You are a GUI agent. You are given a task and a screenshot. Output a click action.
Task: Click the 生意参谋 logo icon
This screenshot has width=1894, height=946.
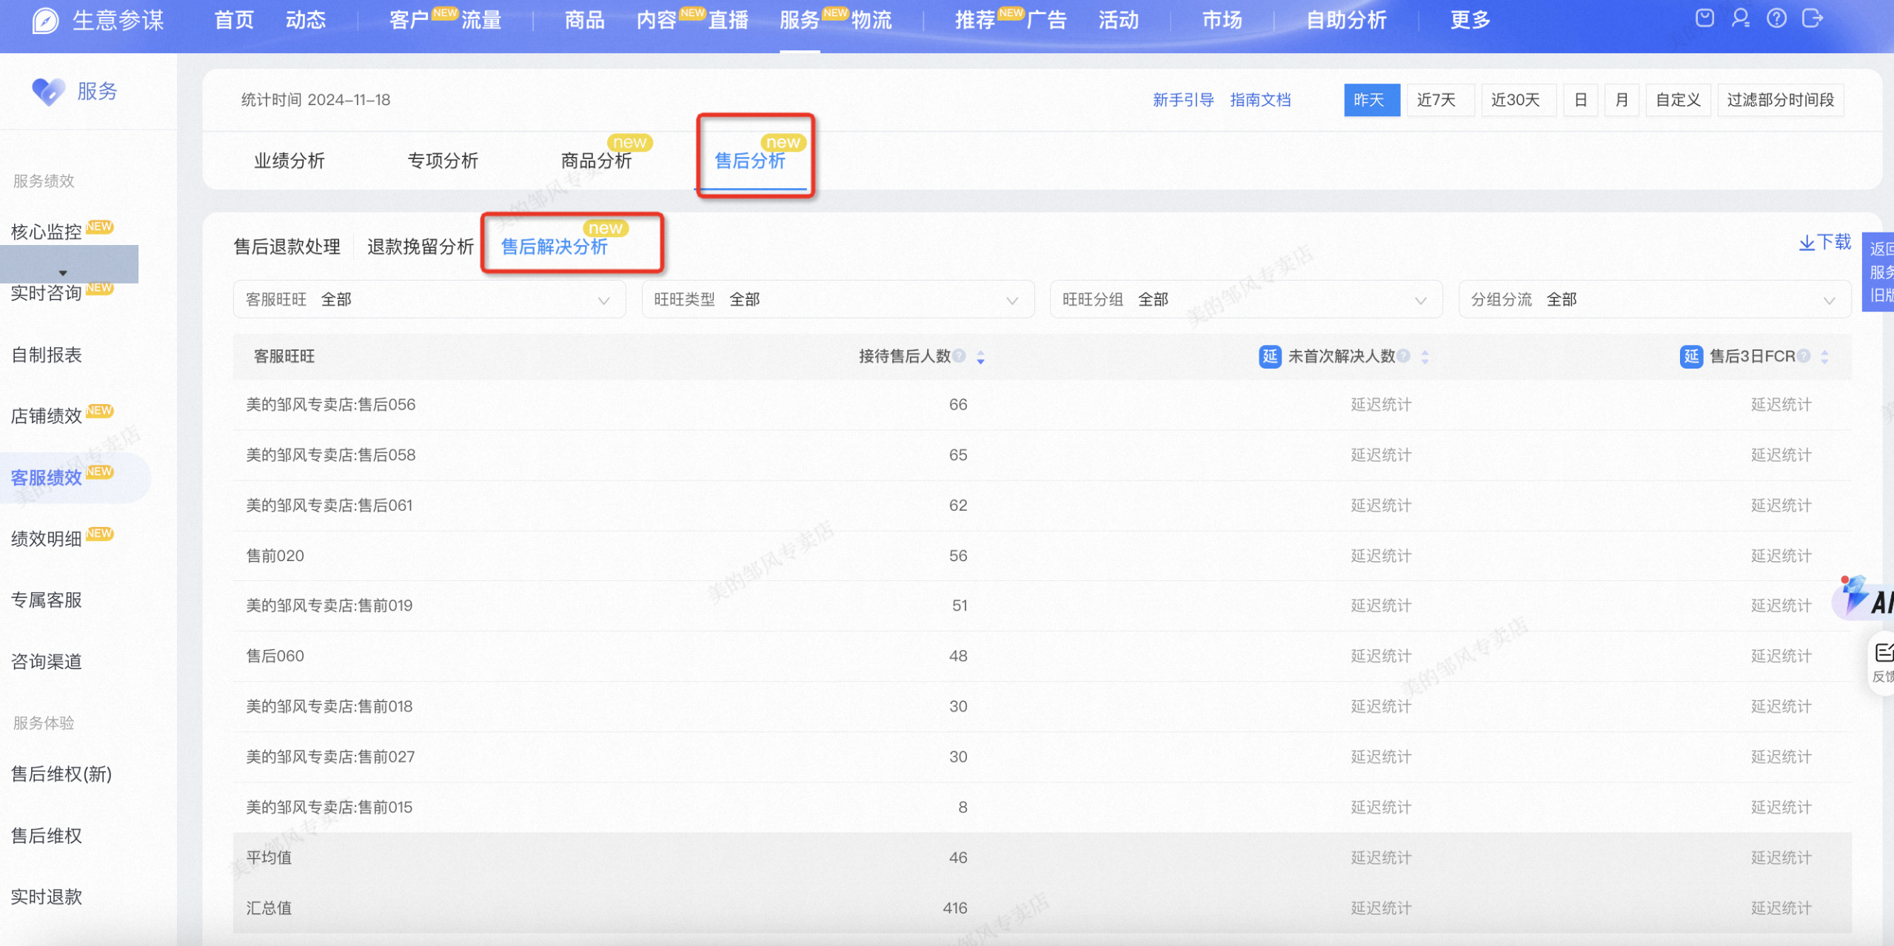pos(45,21)
